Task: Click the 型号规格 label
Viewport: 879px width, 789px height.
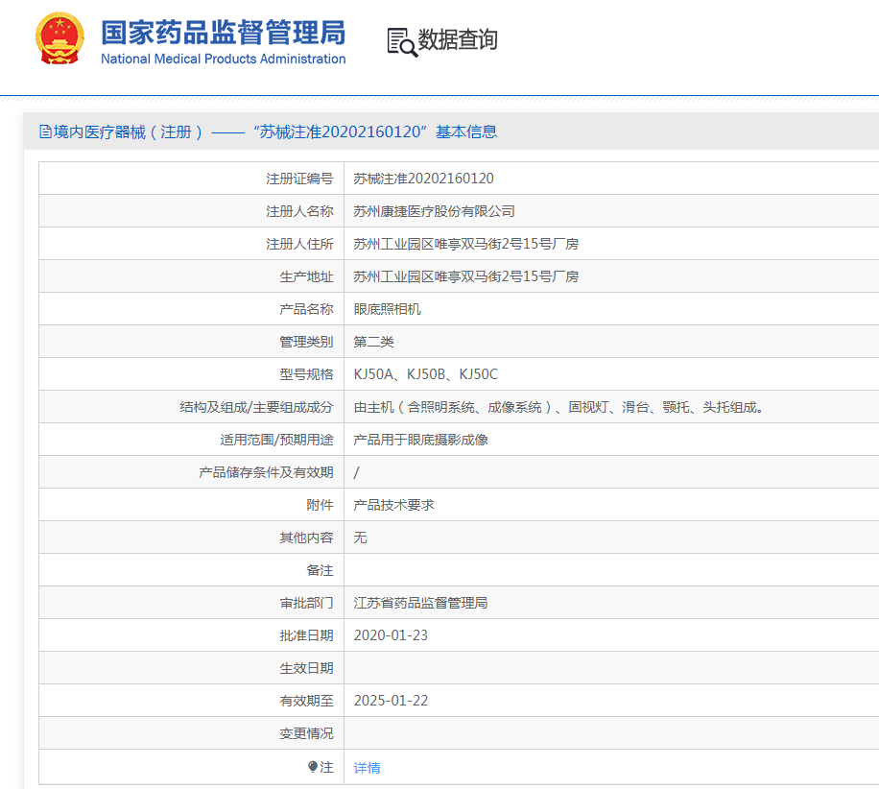Action: click(306, 374)
